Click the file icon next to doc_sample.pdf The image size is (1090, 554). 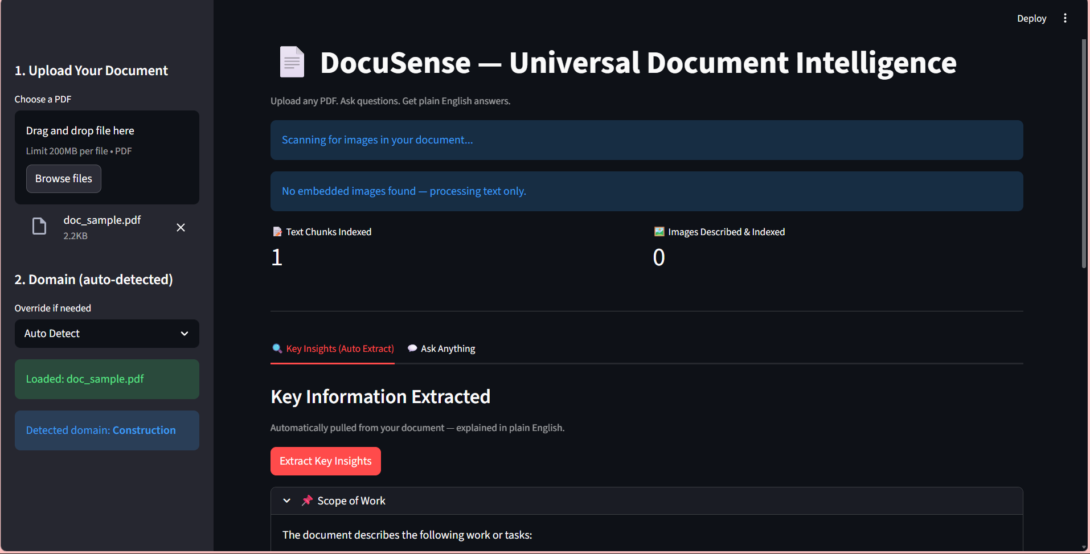tap(39, 226)
